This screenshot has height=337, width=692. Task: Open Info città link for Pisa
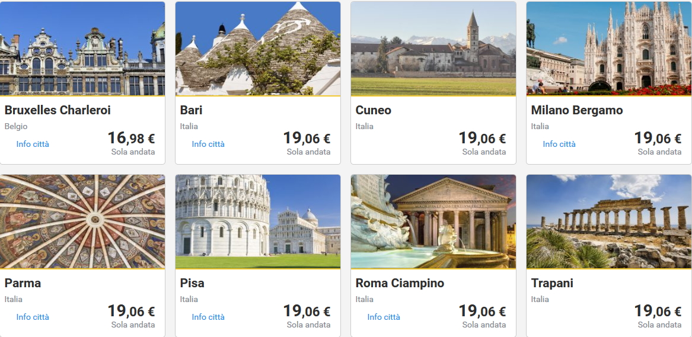[x=208, y=317]
